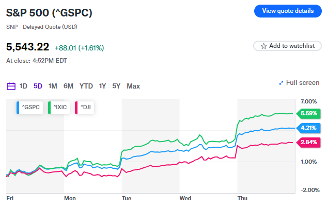This screenshot has height=210, width=327.
Task: Click the Thu marker on the time axis
Action: [242, 198]
